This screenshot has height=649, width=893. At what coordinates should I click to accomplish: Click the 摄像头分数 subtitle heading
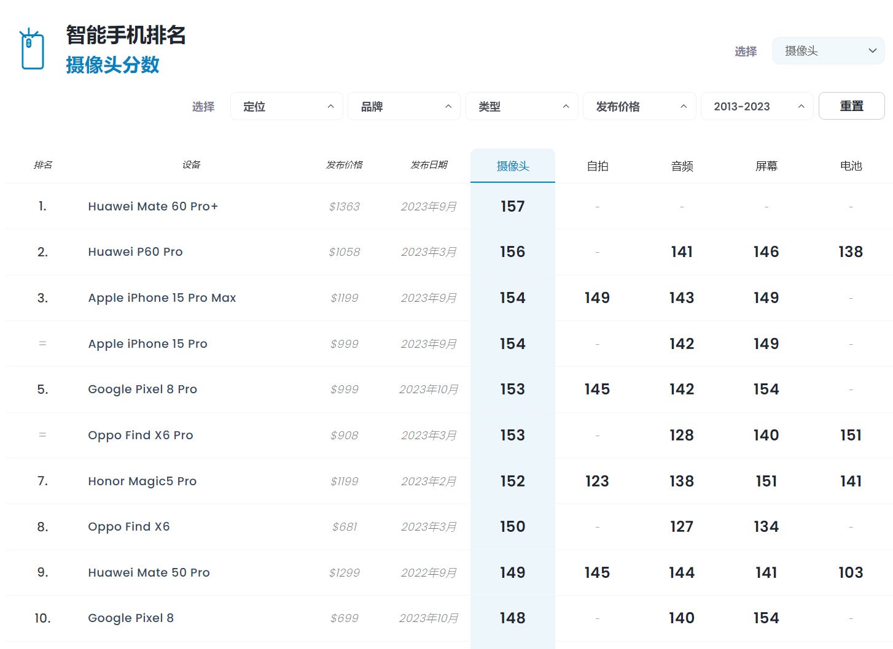click(x=113, y=64)
